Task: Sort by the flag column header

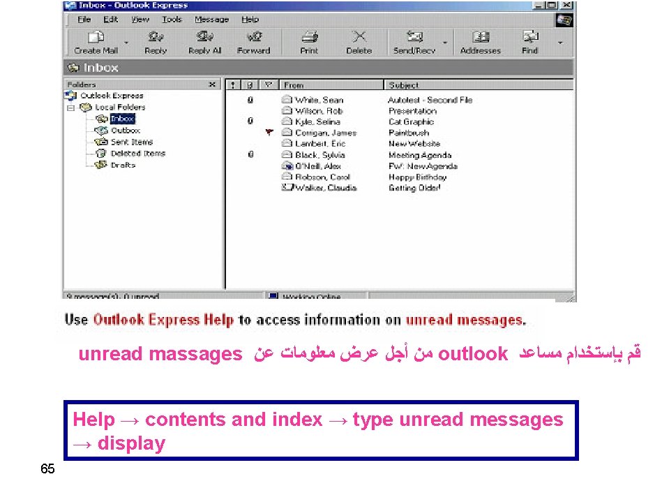Action: [269, 85]
